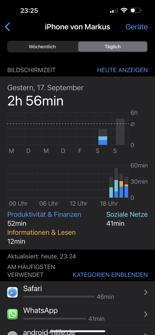Tap the blue back chevron
The height and width of the screenshot is (335, 155).
(x=7, y=27)
